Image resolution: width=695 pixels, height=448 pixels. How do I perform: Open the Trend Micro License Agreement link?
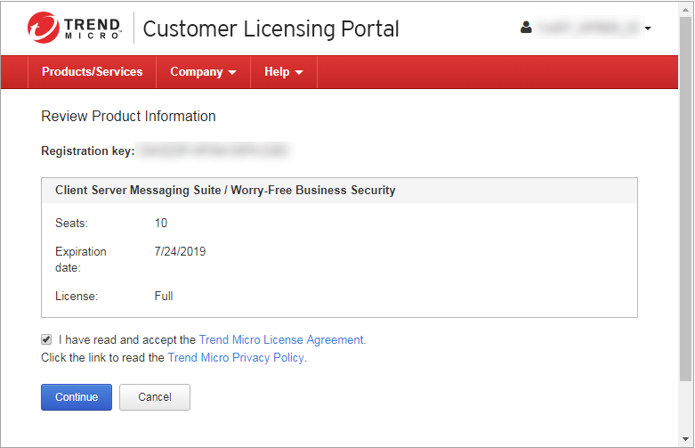(x=281, y=339)
